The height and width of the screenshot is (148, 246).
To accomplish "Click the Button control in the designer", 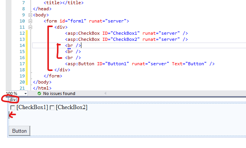I will tap(19, 131).
